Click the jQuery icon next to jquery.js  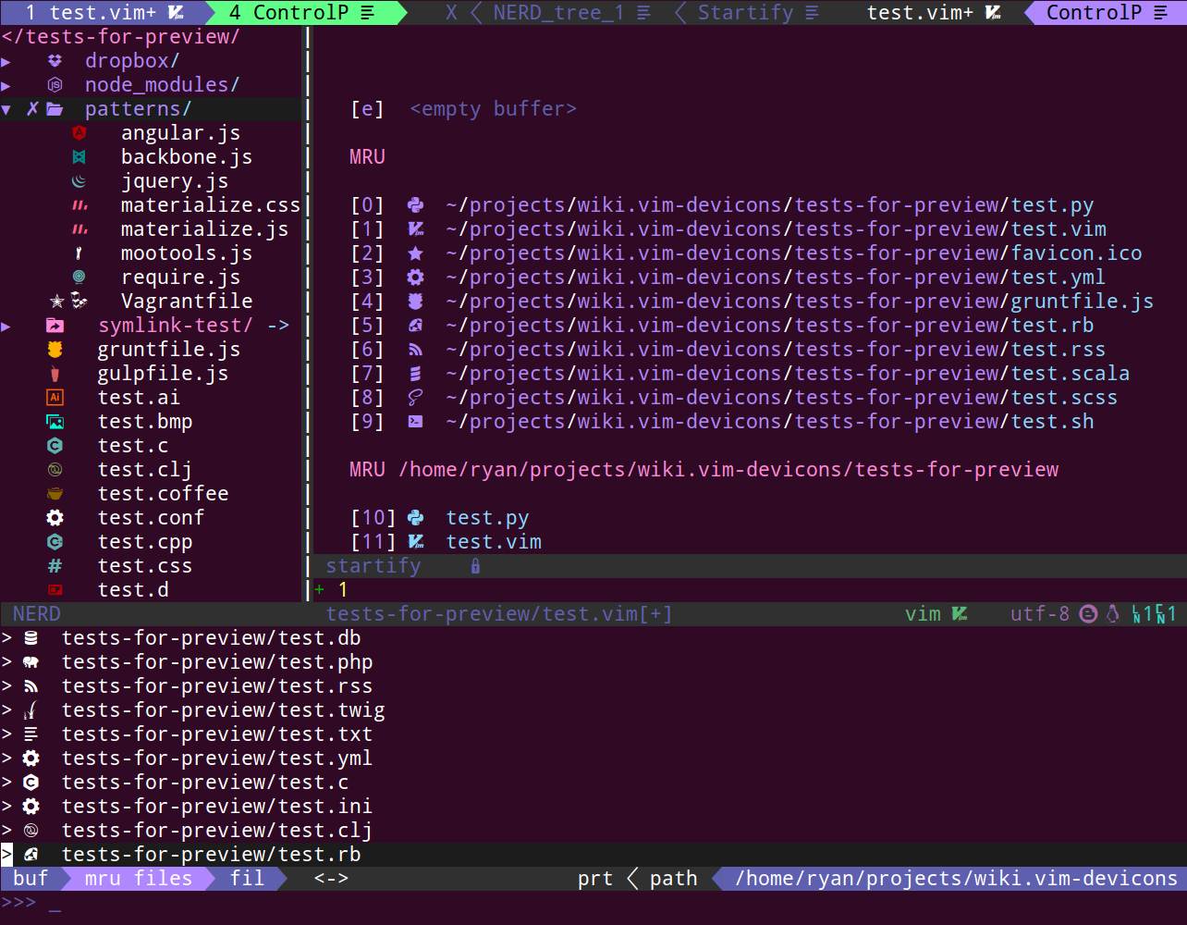tap(80, 180)
